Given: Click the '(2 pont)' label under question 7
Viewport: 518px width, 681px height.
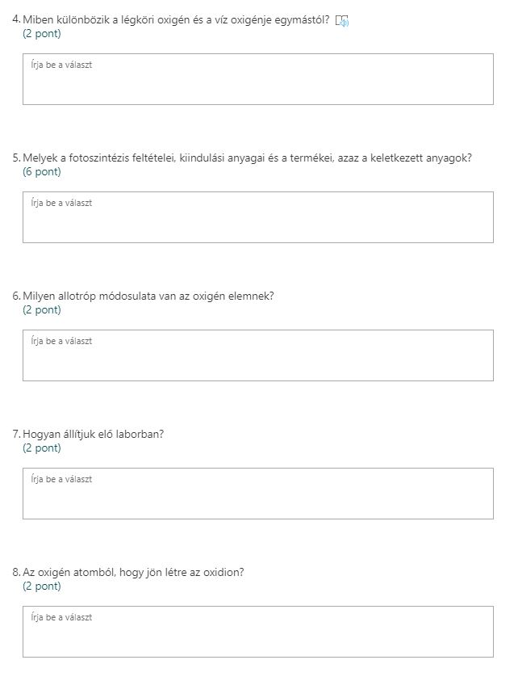Looking at the screenshot, I should click(x=42, y=448).
